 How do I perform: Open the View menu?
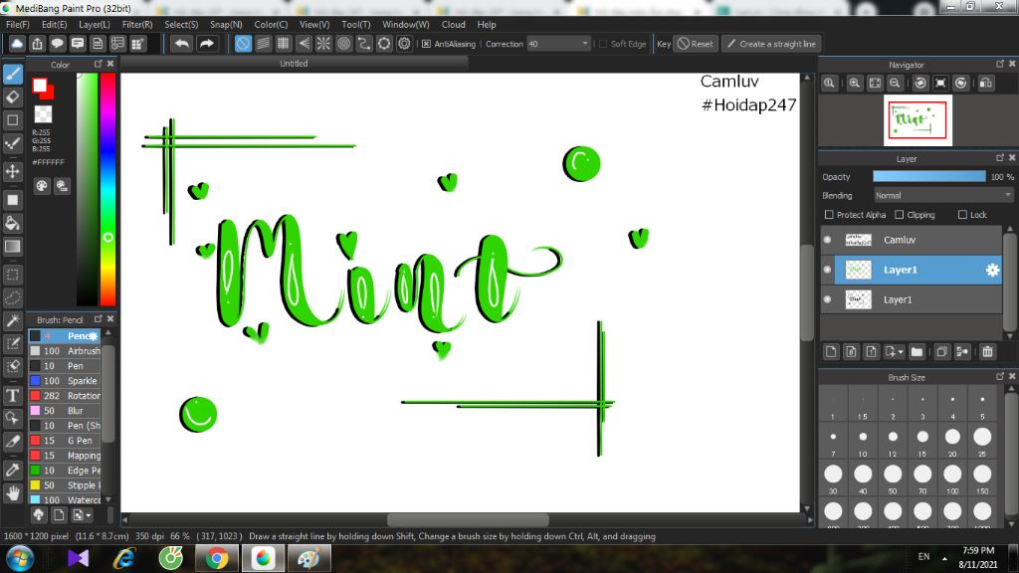pos(314,25)
